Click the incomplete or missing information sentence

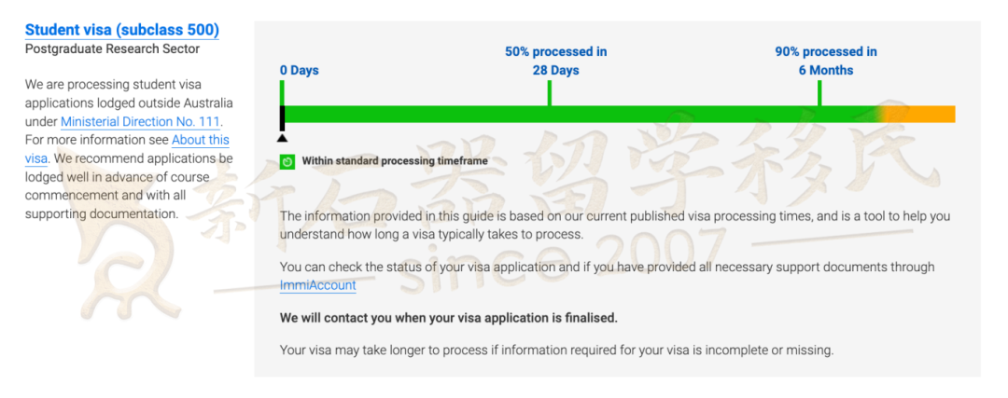click(x=556, y=350)
